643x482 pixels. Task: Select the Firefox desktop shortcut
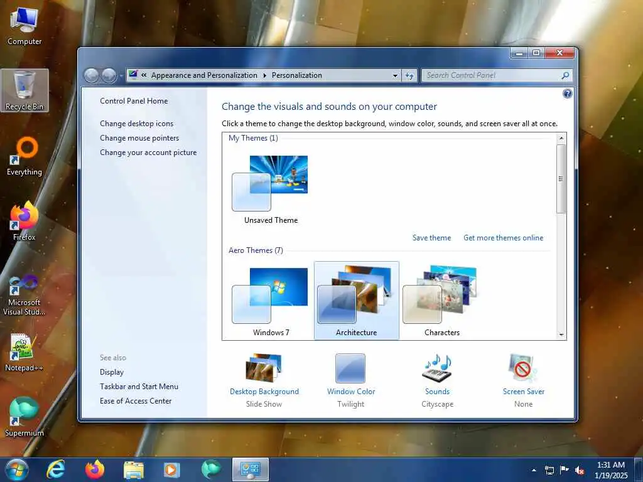click(24, 222)
